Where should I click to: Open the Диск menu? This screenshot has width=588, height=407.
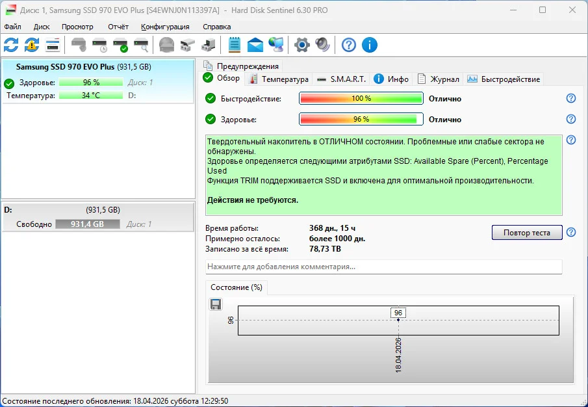point(42,27)
